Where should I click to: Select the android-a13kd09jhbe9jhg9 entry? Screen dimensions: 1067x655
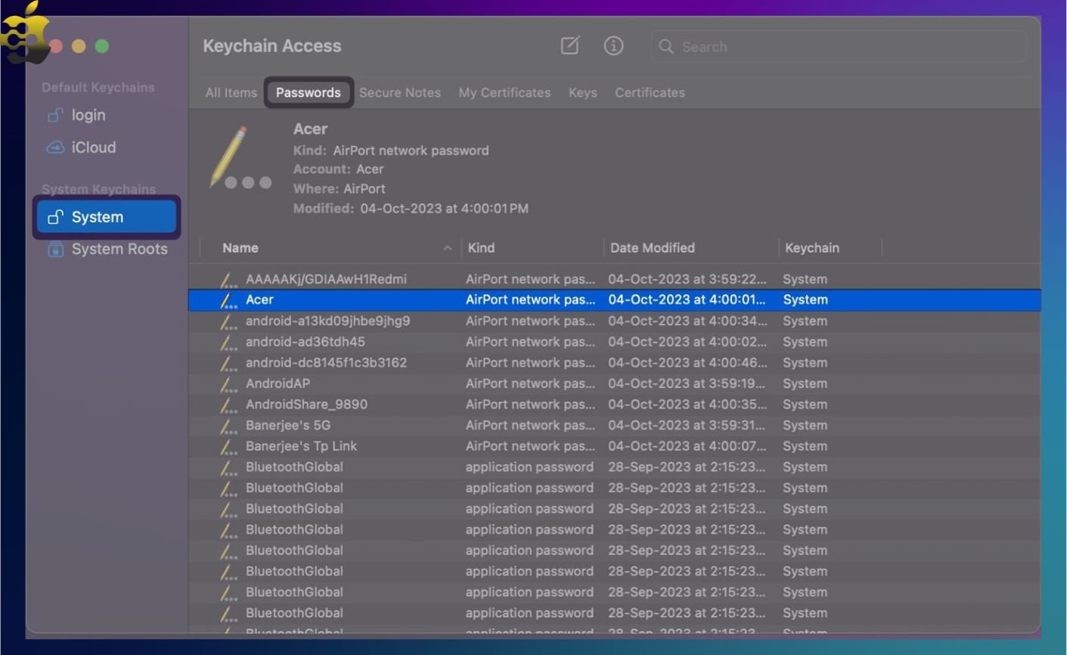click(614, 321)
